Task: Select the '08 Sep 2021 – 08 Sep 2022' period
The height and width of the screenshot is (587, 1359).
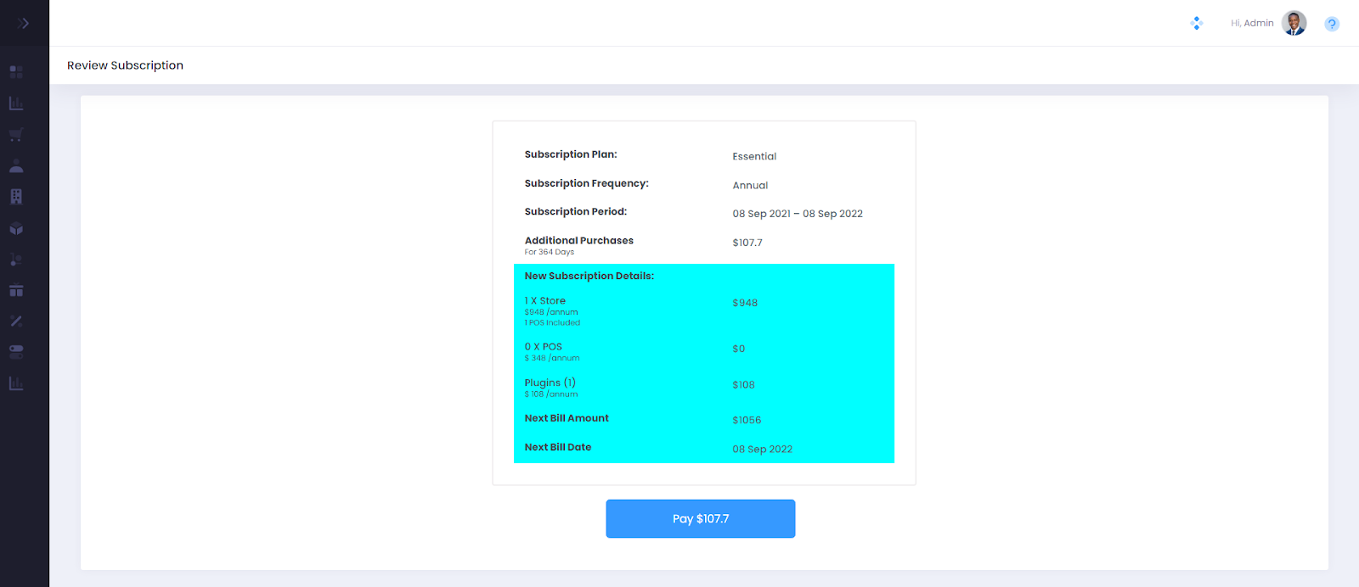Action: point(798,214)
